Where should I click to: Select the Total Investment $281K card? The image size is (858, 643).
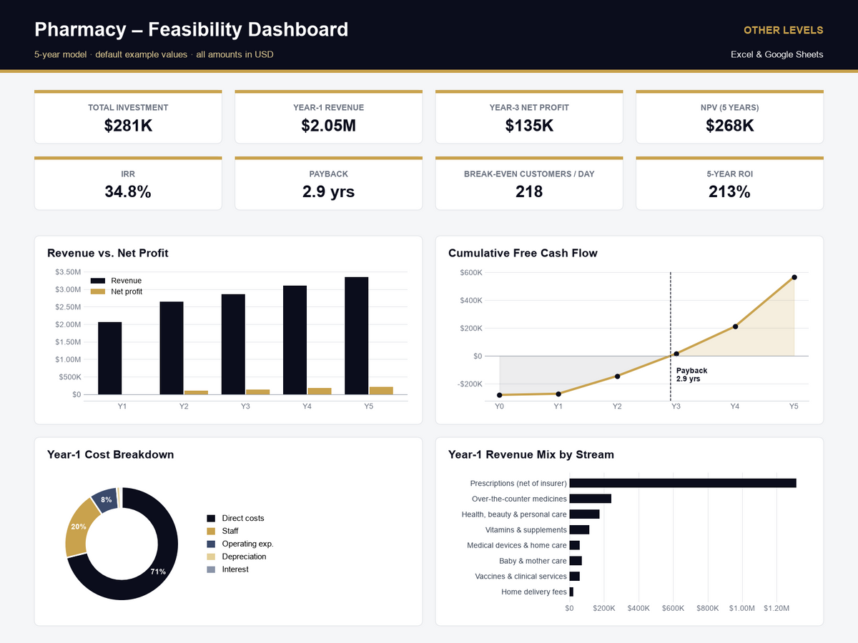pos(128,116)
